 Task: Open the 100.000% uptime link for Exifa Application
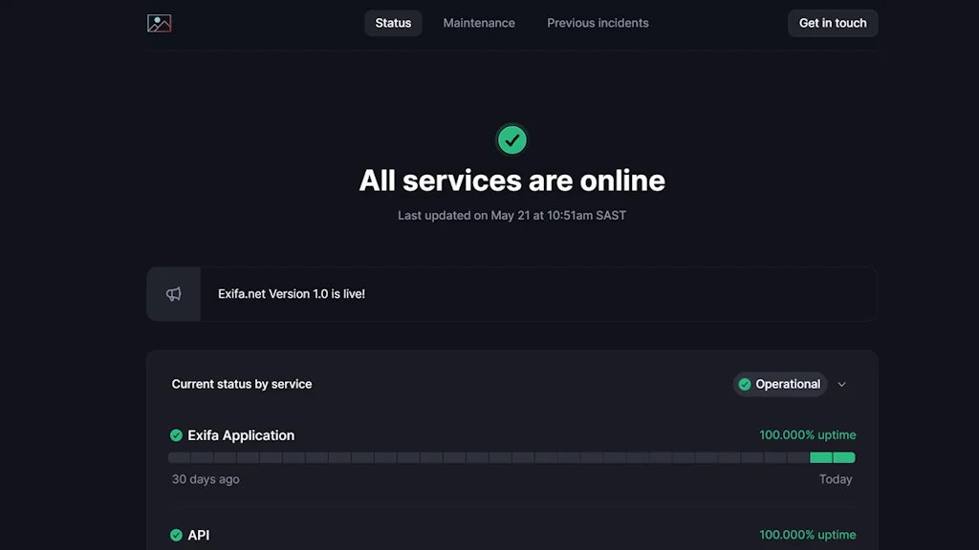pyautogui.click(x=807, y=434)
